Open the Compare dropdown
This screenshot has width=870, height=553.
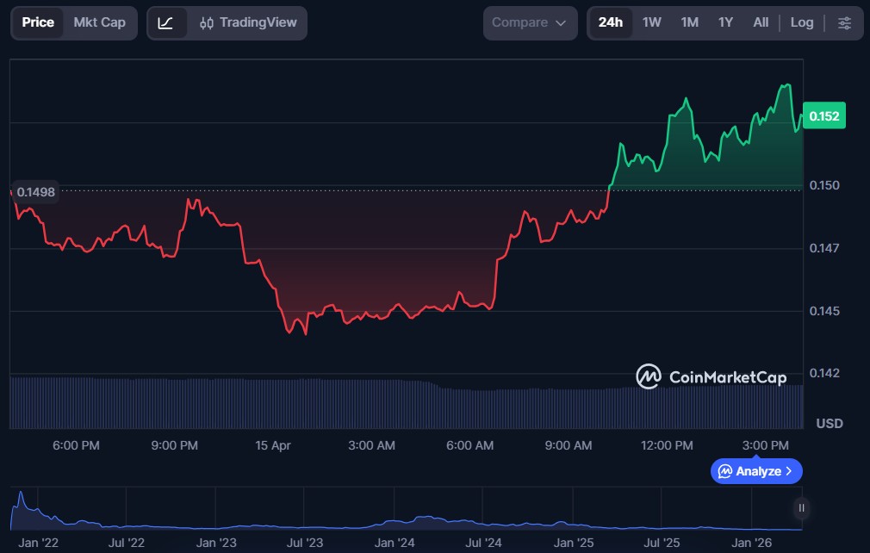[529, 23]
